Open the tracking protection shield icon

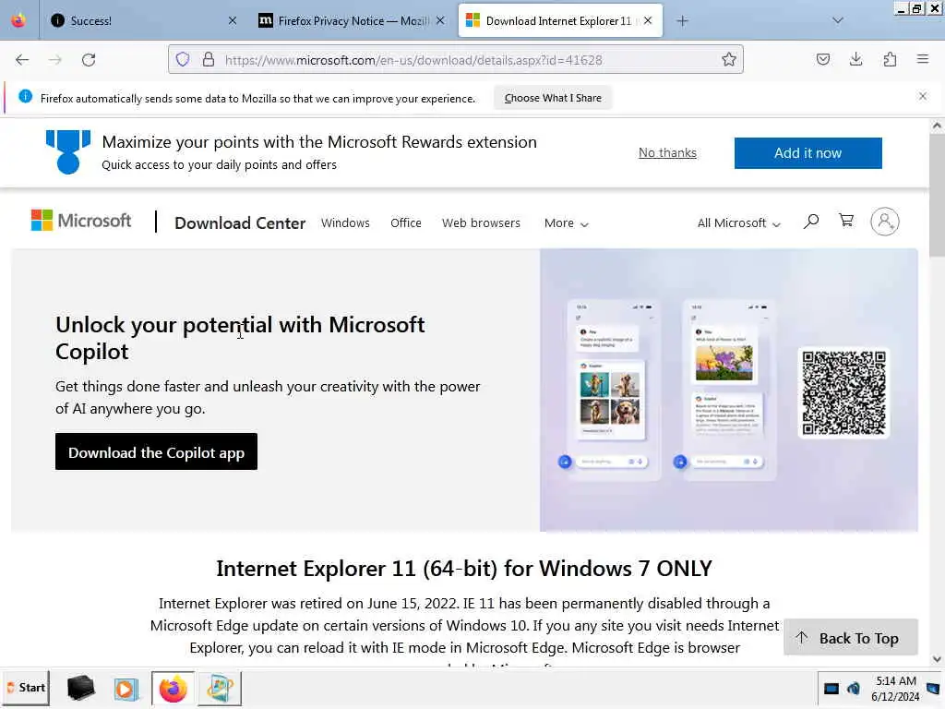point(183,60)
